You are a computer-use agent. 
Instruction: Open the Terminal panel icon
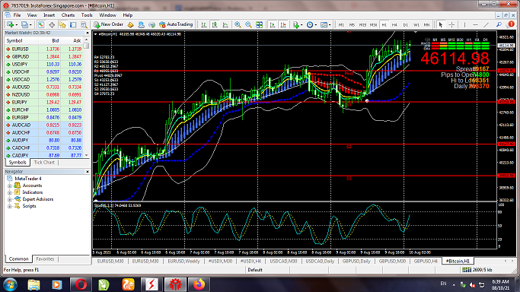click(73, 24)
